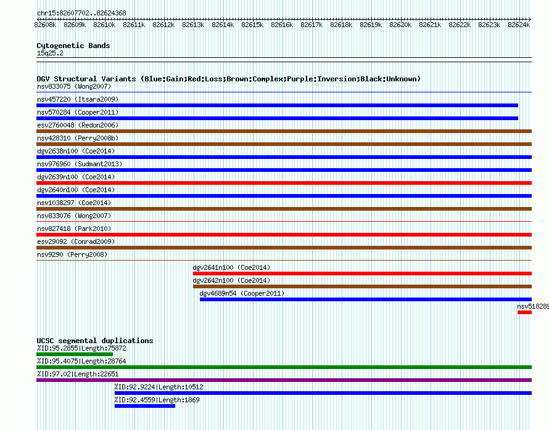549x430 pixels.
Task: Select the blue bar under nsv976960
Action: coord(284,170)
